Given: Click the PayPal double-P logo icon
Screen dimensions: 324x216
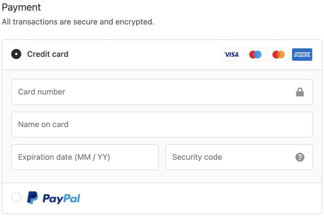Looking at the screenshot, I should pos(32,198).
